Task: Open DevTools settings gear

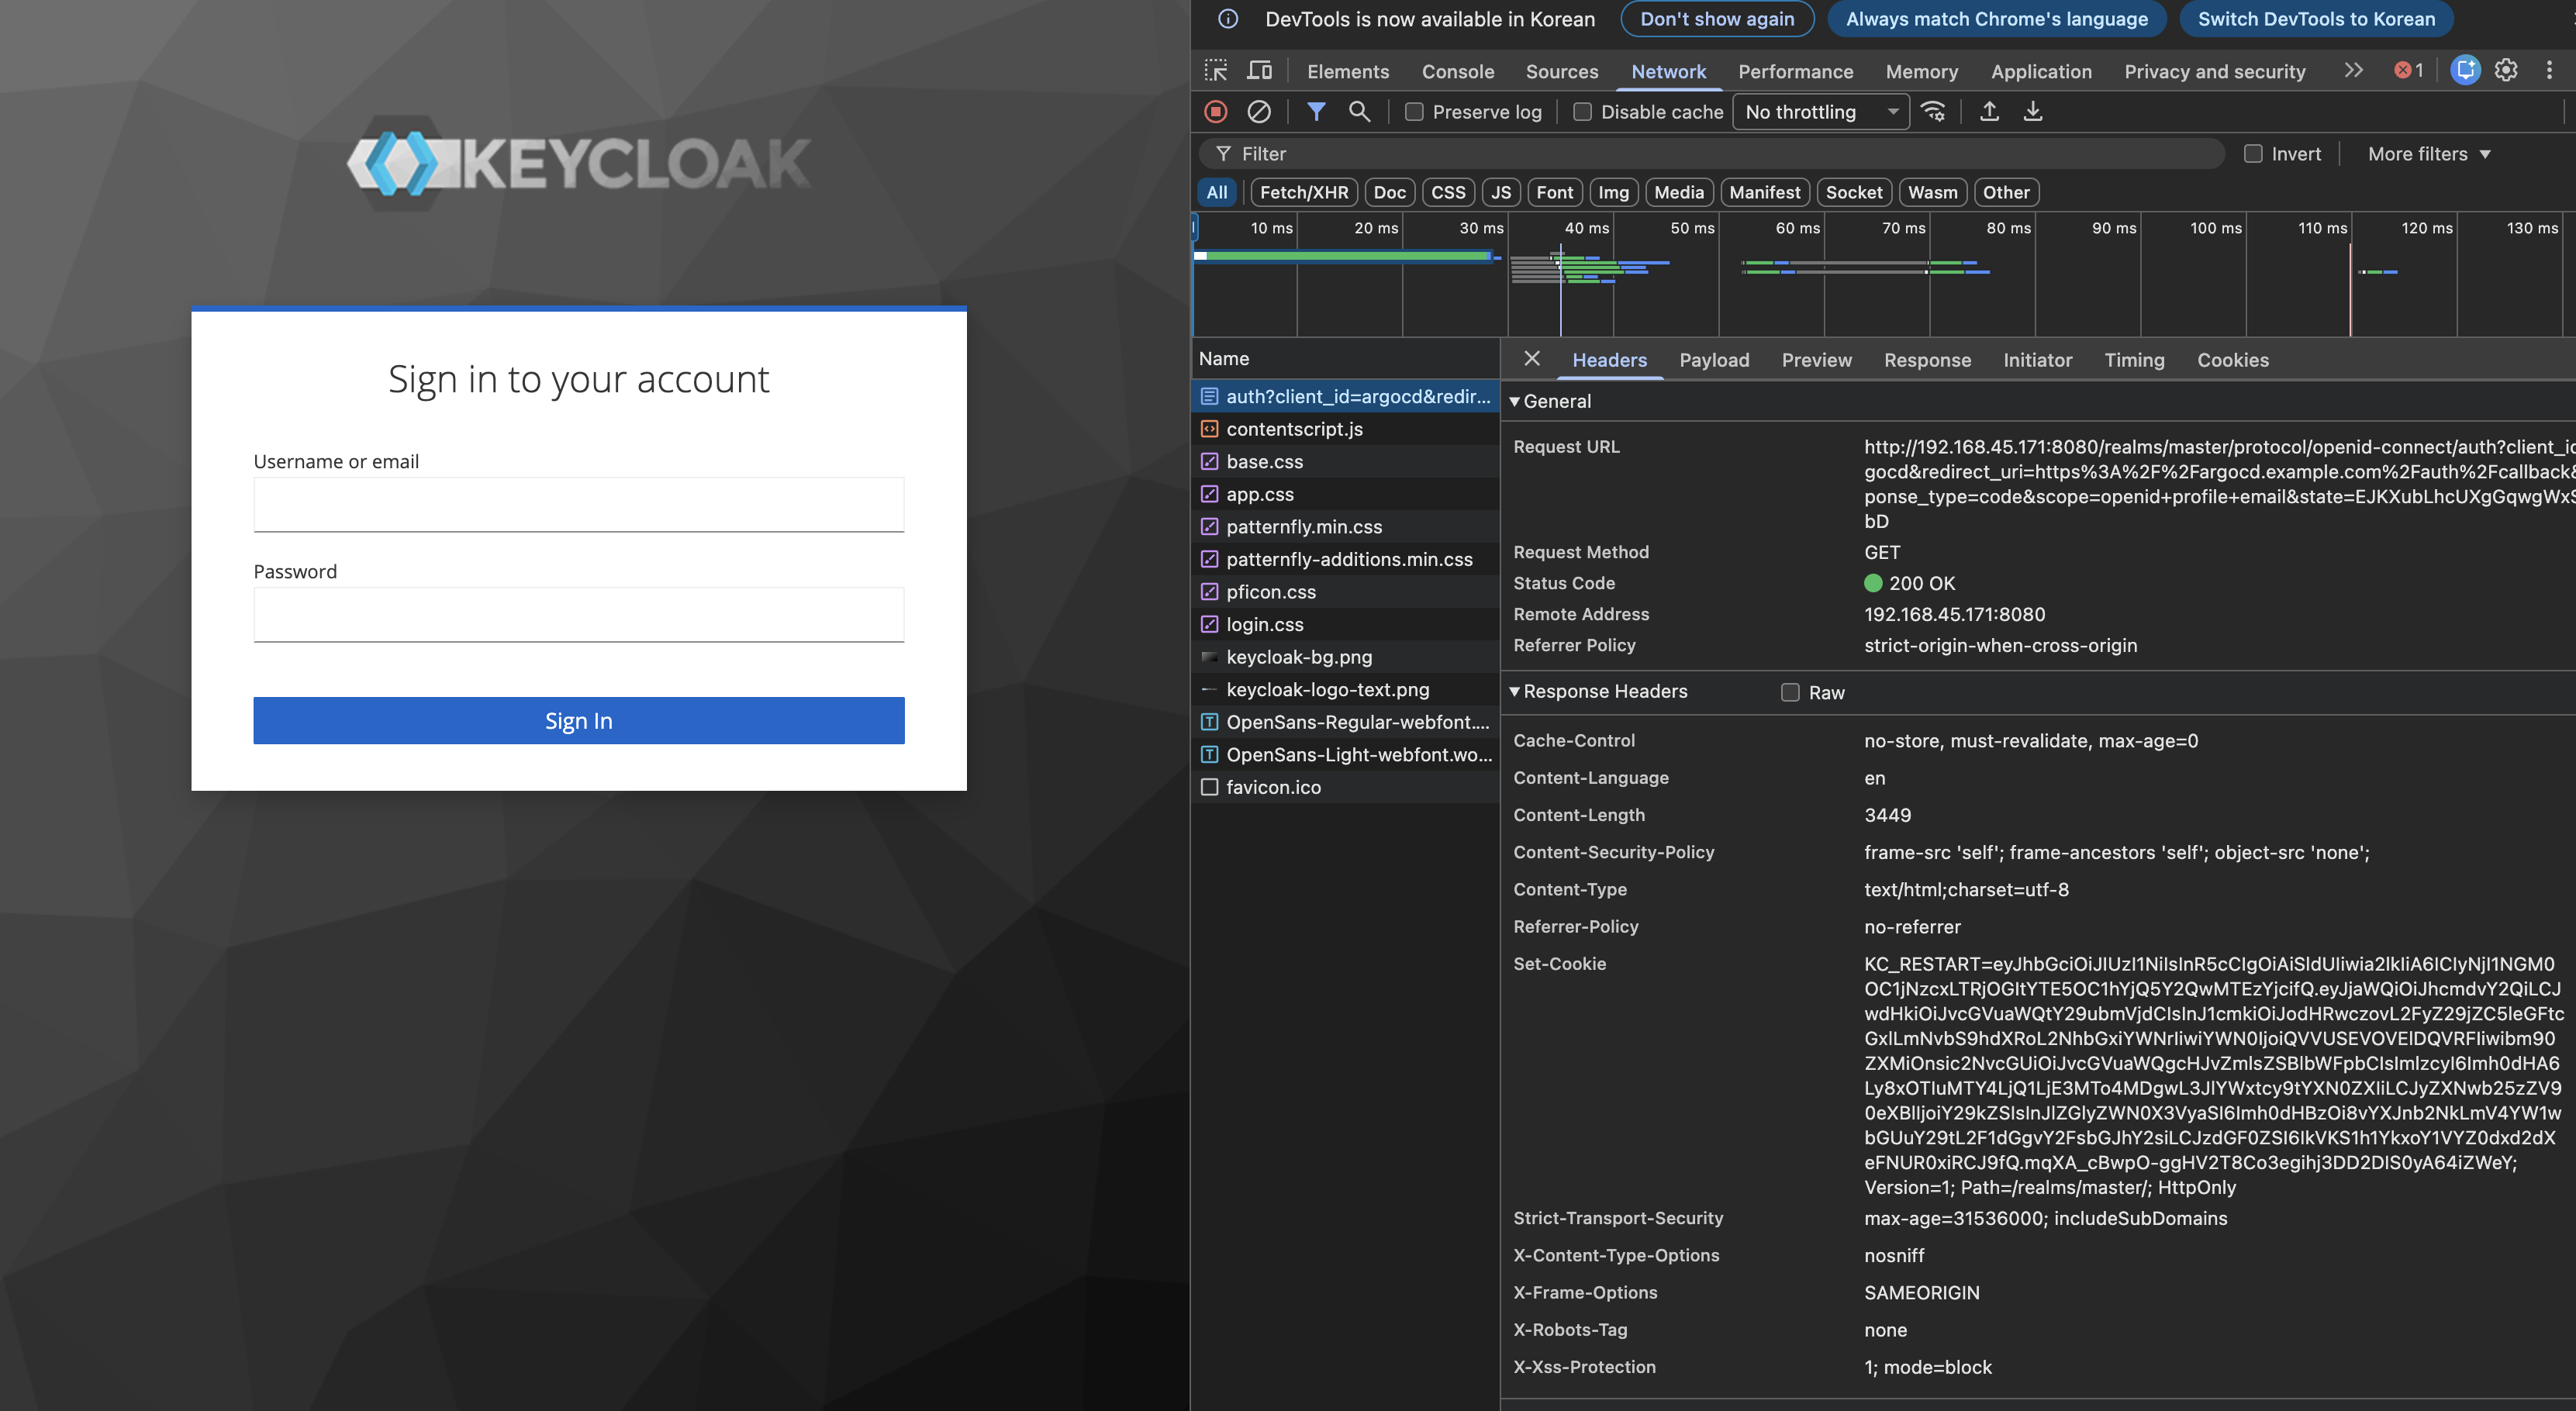Action: 2506,71
